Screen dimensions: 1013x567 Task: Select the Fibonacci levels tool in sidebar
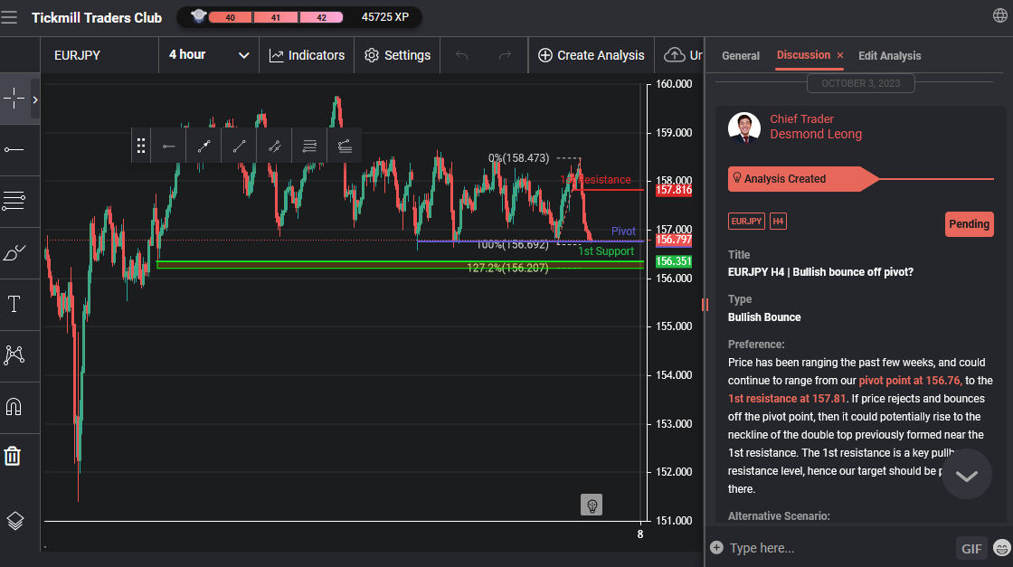tap(14, 201)
